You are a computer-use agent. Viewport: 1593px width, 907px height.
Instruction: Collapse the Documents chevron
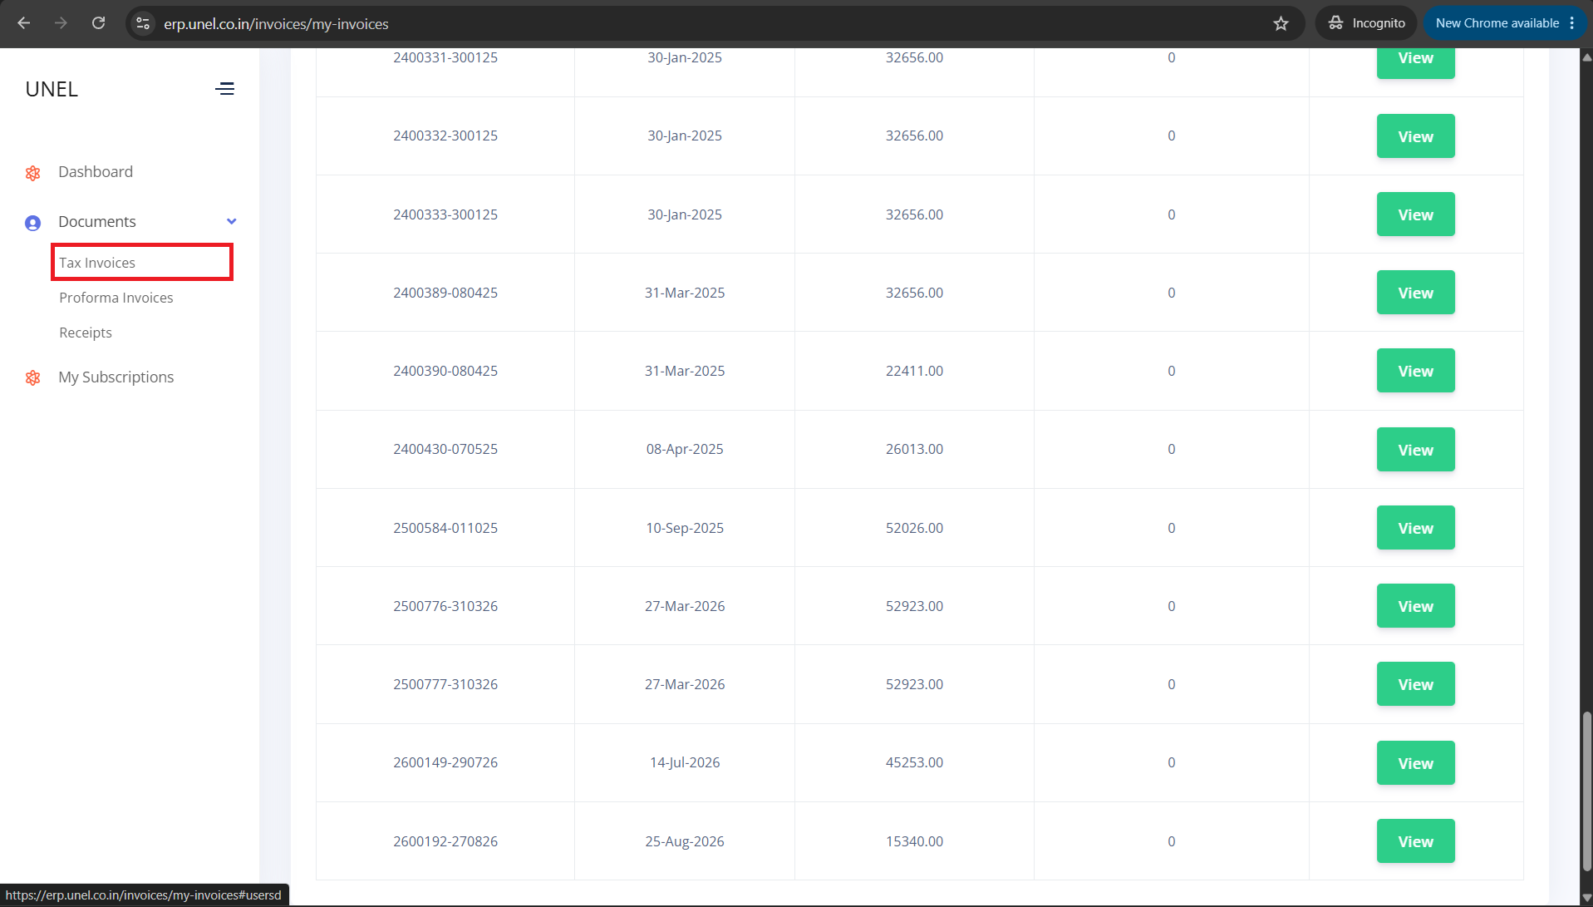pyautogui.click(x=232, y=221)
